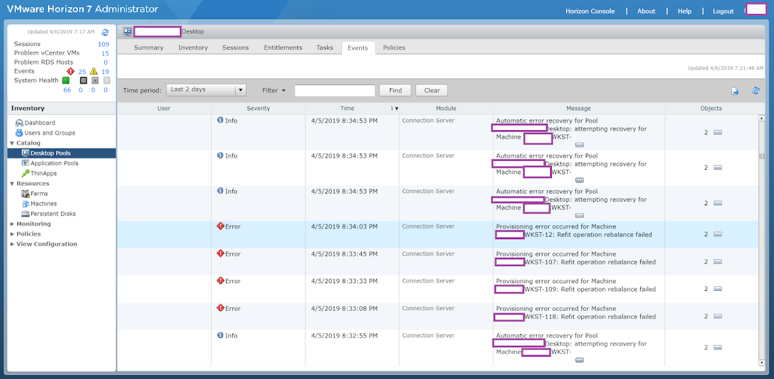Sort by the User column header

click(164, 108)
